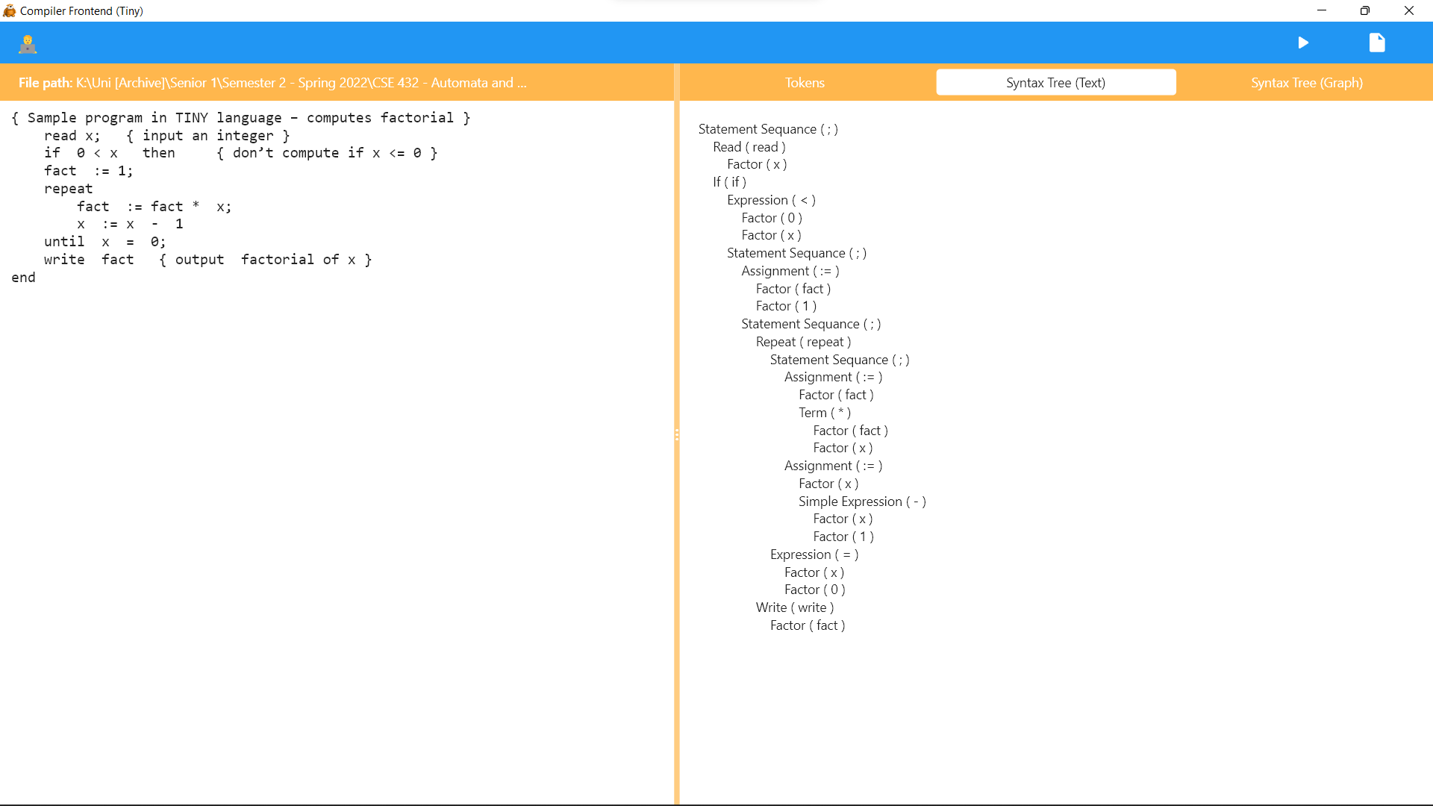Click the 'Write ( write )' node
This screenshot has height=806, width=1433.
click(794, 607)
